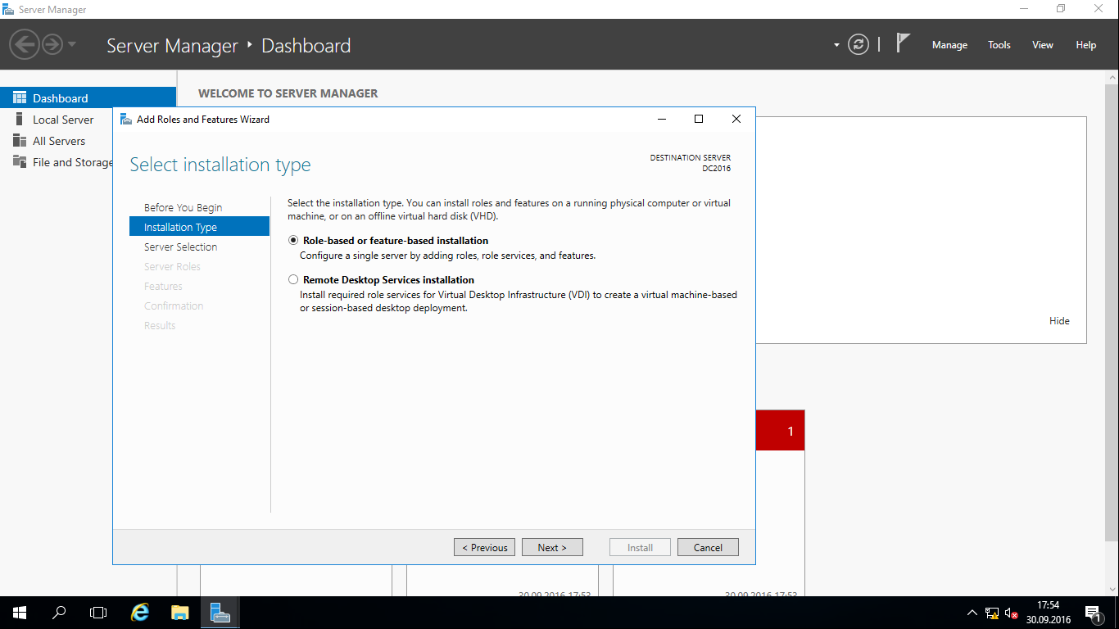Click the forward navigation arrow in Server Manager
The image size is (1119, 629).
tap(52, 43)
